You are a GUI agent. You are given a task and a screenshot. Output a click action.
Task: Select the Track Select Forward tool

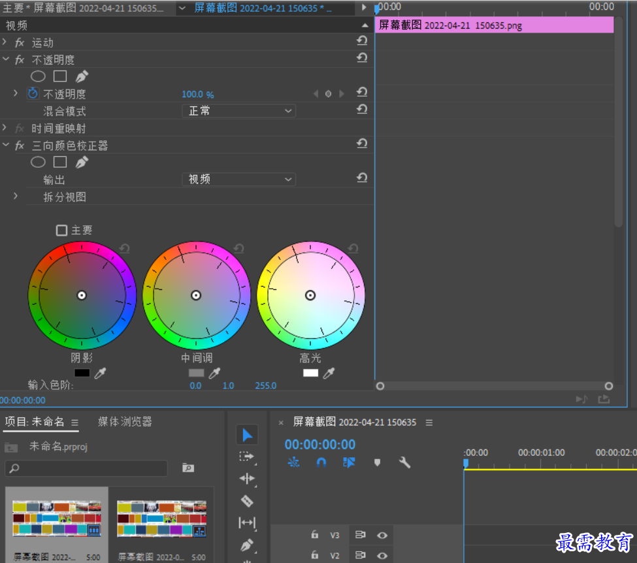click(x=246, y=457)
